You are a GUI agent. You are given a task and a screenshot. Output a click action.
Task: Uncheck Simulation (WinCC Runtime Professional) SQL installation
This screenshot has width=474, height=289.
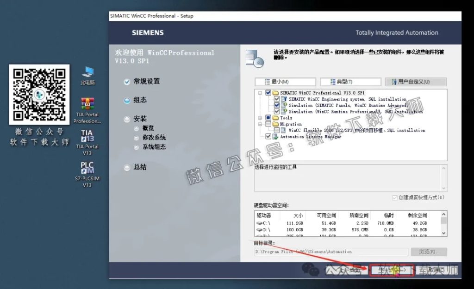276,112
